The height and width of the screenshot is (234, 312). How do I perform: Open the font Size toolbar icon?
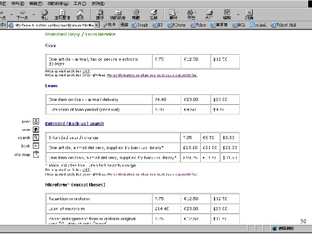(x=191, y=15)
